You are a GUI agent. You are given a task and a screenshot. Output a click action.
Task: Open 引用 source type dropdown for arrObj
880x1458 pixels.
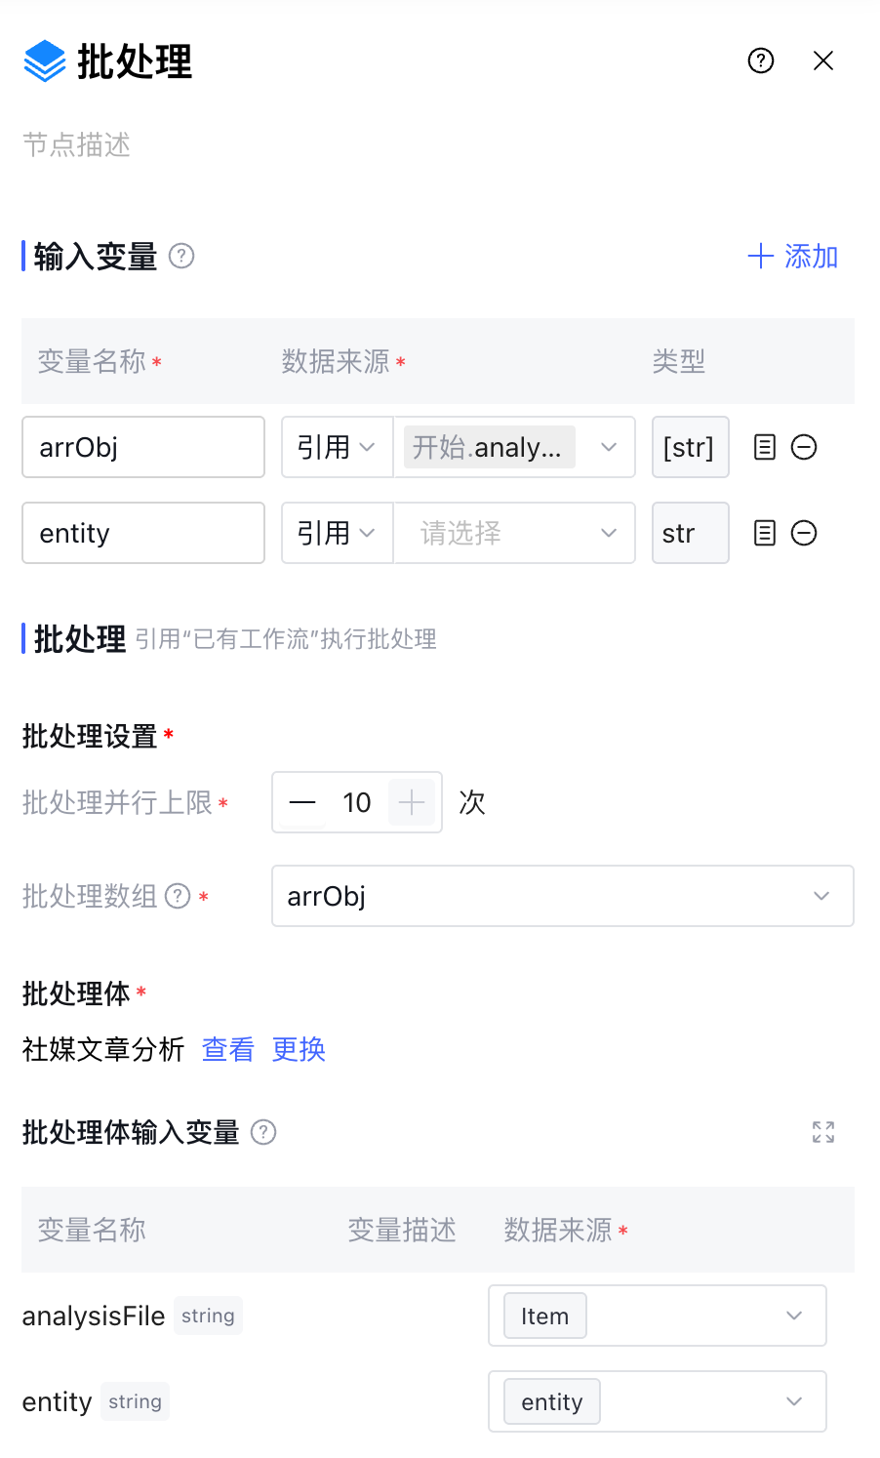tap(337, 447)
